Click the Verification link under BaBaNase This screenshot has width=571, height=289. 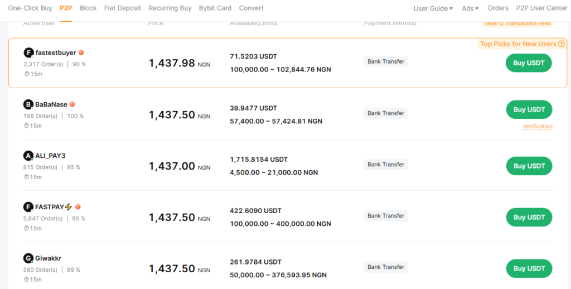(x=537, y=127)
